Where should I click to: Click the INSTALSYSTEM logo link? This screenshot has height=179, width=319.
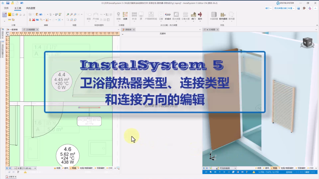coord(285,3)
